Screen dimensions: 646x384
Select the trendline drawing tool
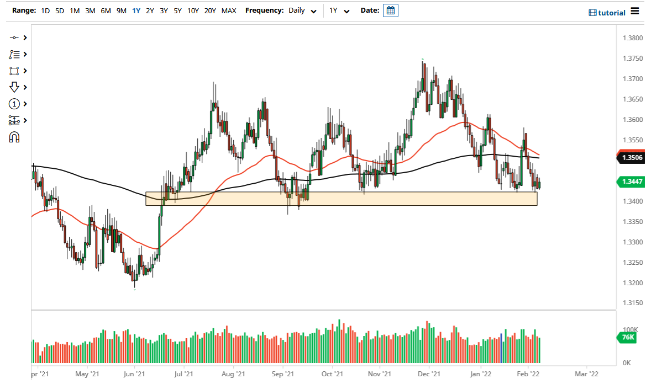click(x=15, y=38)
